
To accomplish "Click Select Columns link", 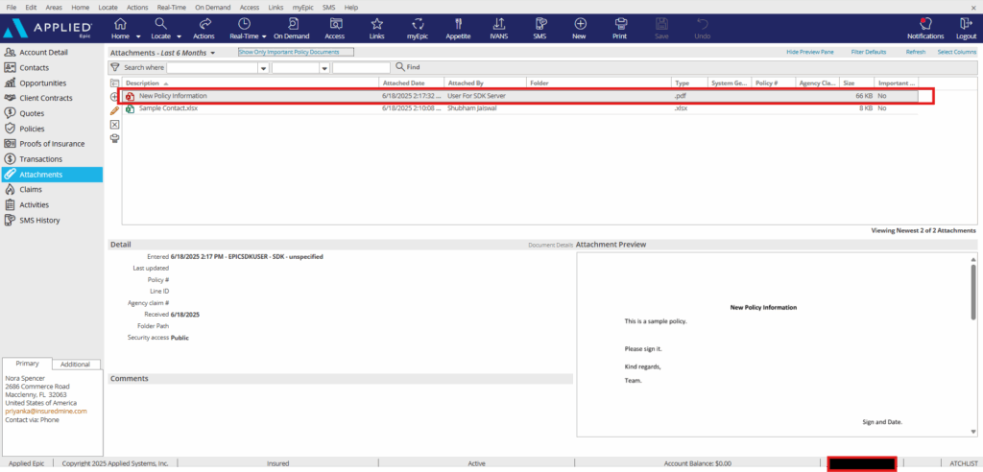I will [x=957, y=52].
